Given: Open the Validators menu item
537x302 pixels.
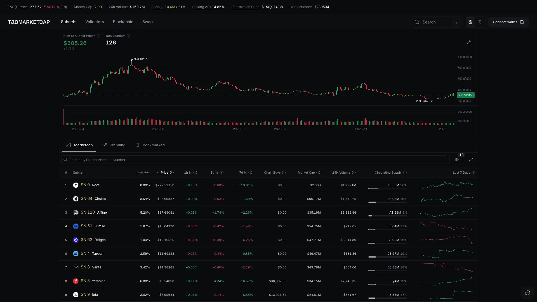Looking at the screenshot, I should click(95, 22).
